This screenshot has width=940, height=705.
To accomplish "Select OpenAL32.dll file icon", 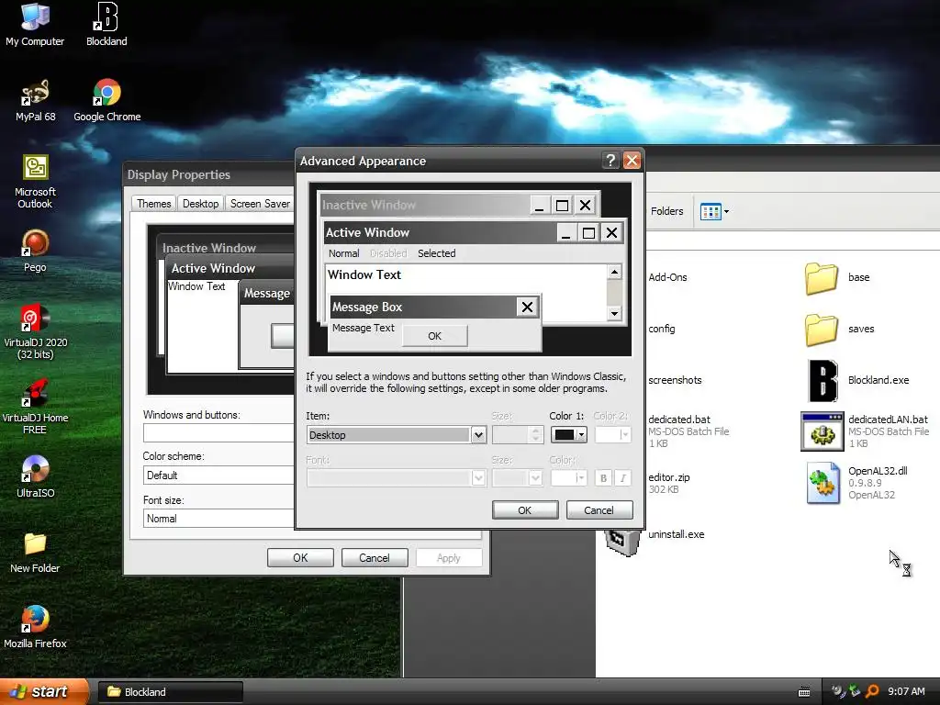I will pos(822,483).
